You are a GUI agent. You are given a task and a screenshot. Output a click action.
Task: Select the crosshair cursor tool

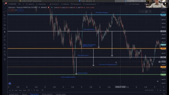click(x=5, y=8)
